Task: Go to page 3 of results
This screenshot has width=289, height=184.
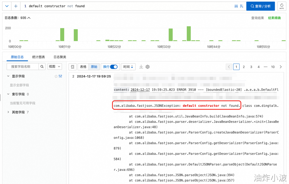Action: click(251, 67)
